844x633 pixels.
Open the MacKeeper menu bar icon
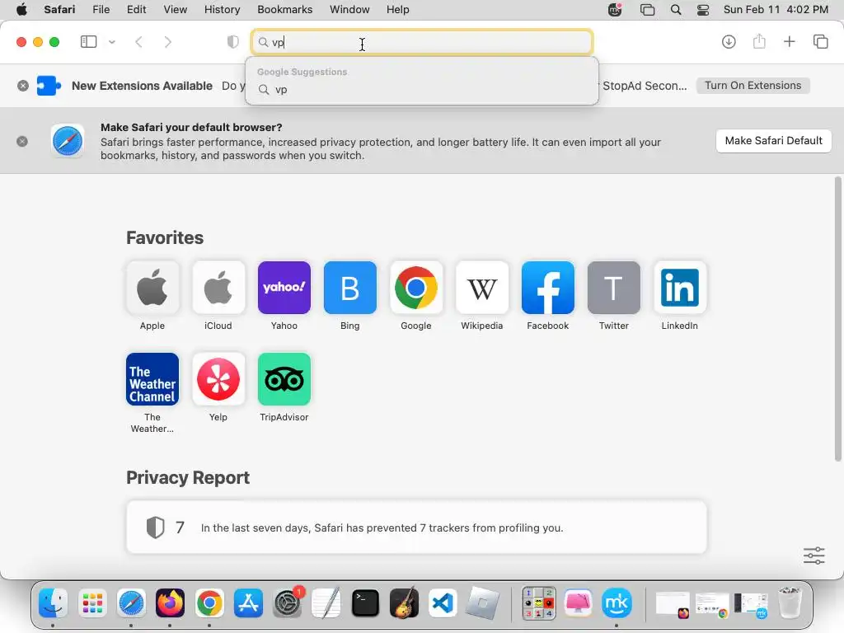615,10
